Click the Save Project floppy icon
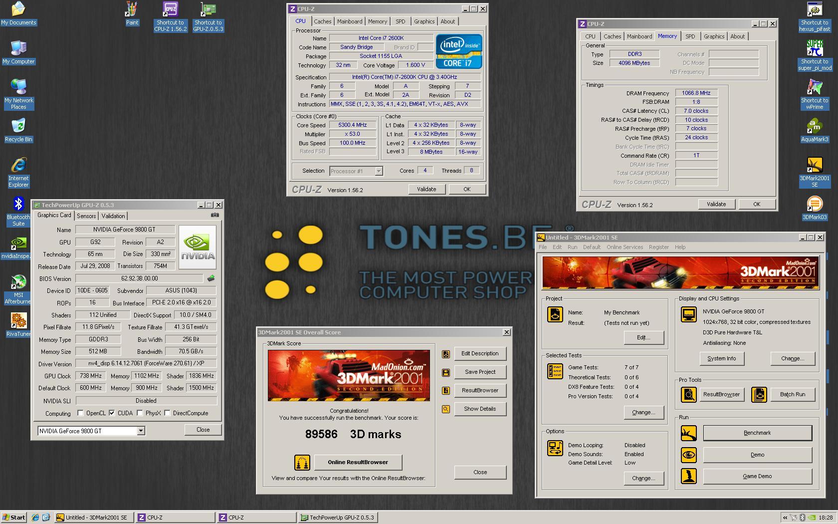The height and width of the screenshot is (524, 838). coord(445,372)
